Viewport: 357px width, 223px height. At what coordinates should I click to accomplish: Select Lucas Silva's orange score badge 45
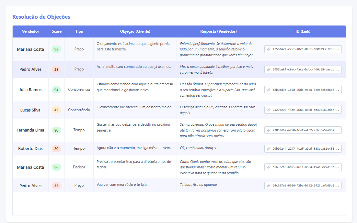coord(56,110)
